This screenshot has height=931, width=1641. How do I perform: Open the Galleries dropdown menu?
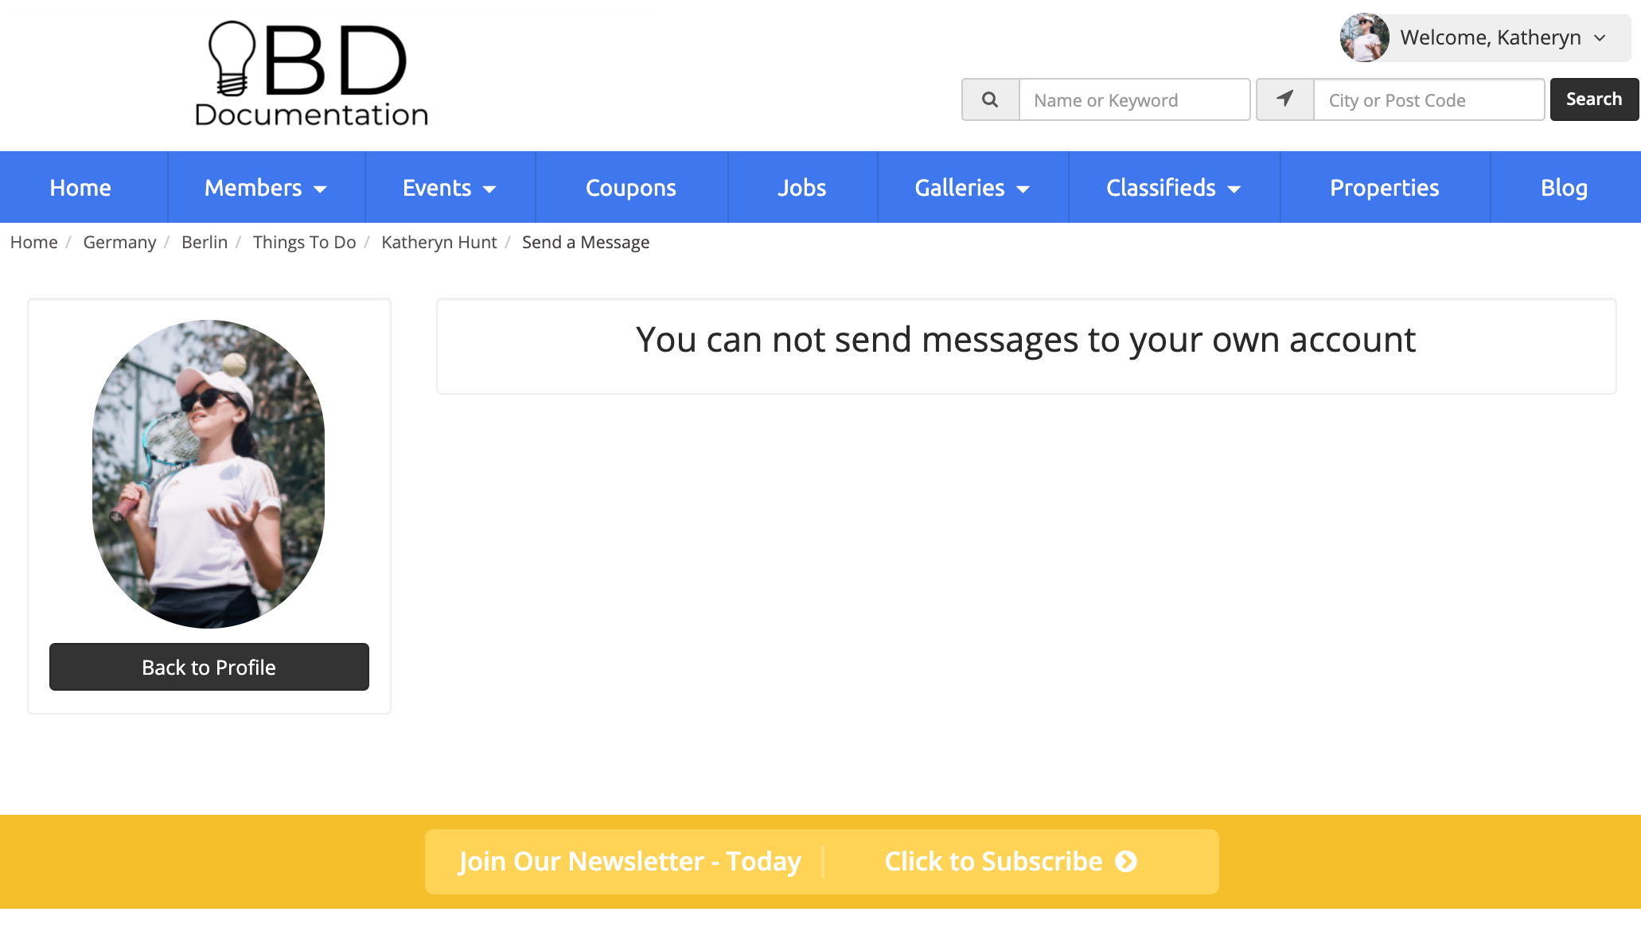click(x=972, y=188)
